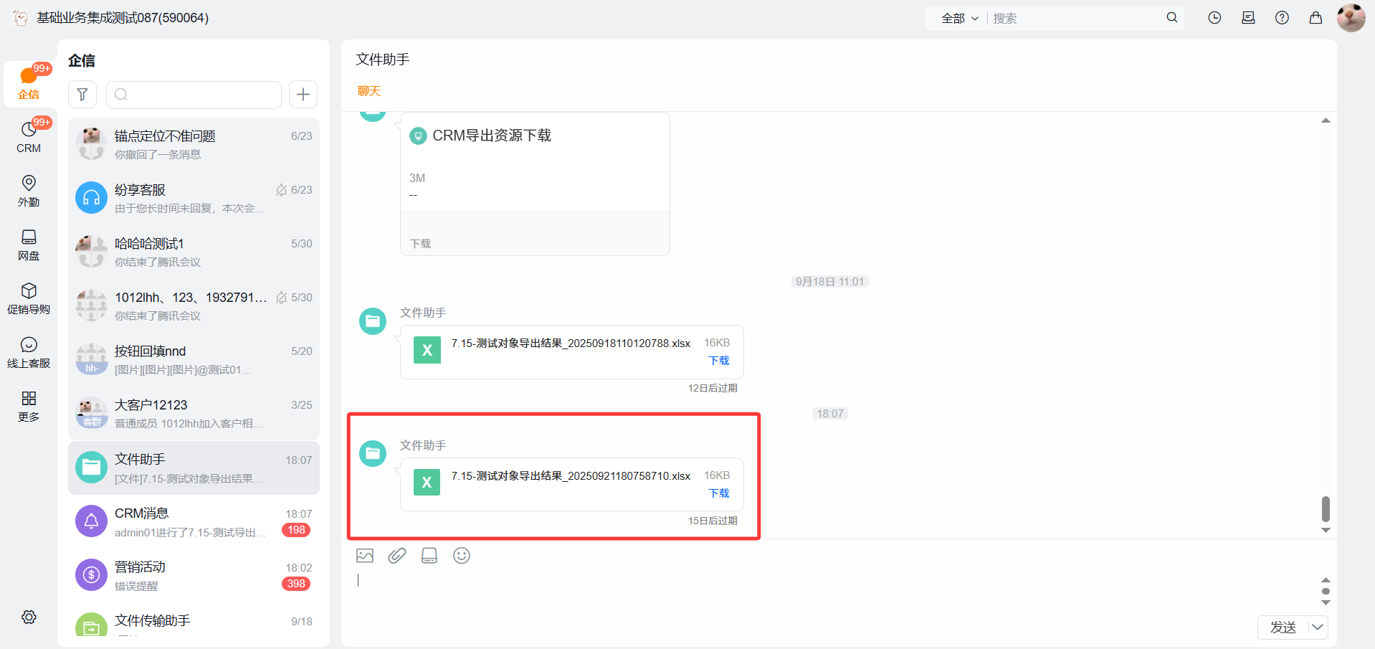Open the 外勤 location module
Viewport: 1375px width, 649px height.
(x=29, y=191)
